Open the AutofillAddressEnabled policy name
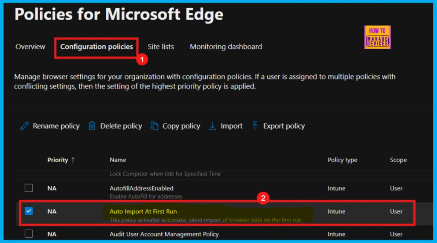Image resolution: width=437 pixels, height=243 pixels. tap(141, 188)
